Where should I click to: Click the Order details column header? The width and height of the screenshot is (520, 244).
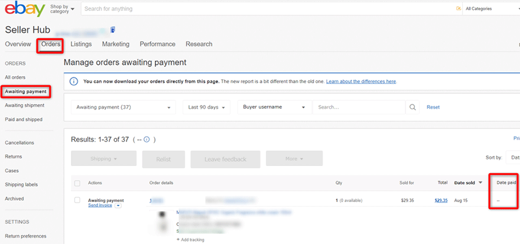pyautogui.click(x=161, y=183)
